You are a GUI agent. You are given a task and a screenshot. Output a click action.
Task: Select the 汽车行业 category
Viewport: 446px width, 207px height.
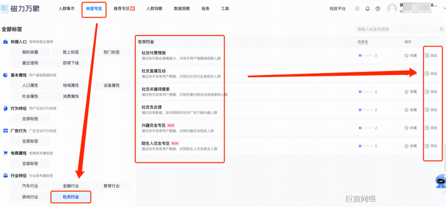(30, 186)
